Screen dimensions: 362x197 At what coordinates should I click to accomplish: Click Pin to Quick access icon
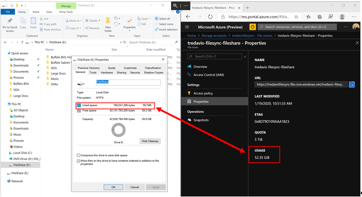click(x=10, y=21)
